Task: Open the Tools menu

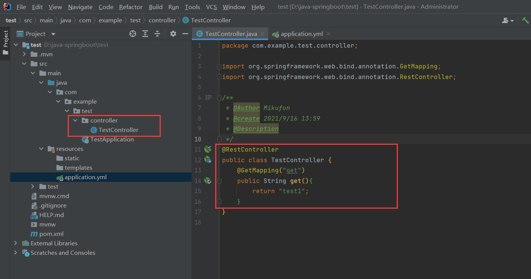Action: (x=193, y=7)
